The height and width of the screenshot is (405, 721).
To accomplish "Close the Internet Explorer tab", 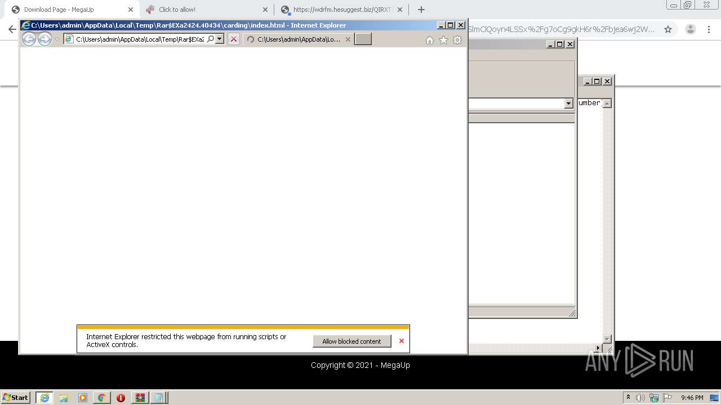I will click(x=348, y=39).
